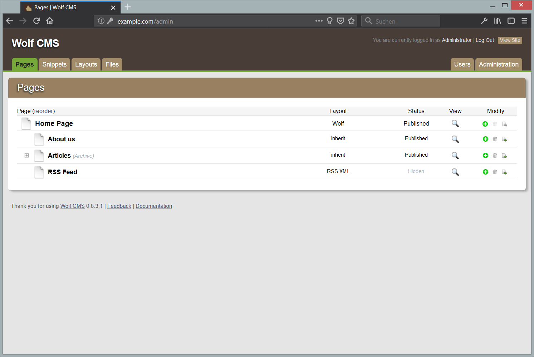This screenshot has width=534, height=357.
Task: Open developer tools wrench icon
Action: (x=484, y=21)
